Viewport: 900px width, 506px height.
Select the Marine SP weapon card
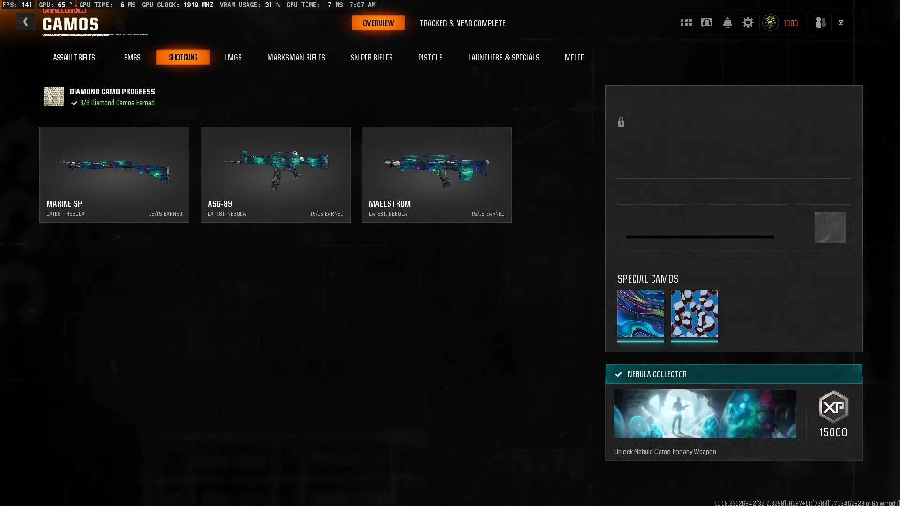tap(114, 174)
